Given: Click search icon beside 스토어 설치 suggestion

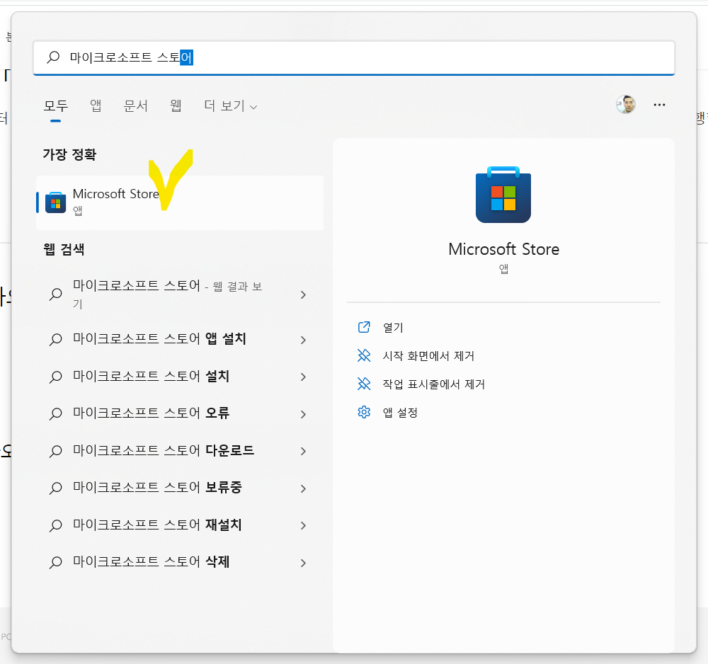Looking at the screenshot, I should click(x=55, y=377).
